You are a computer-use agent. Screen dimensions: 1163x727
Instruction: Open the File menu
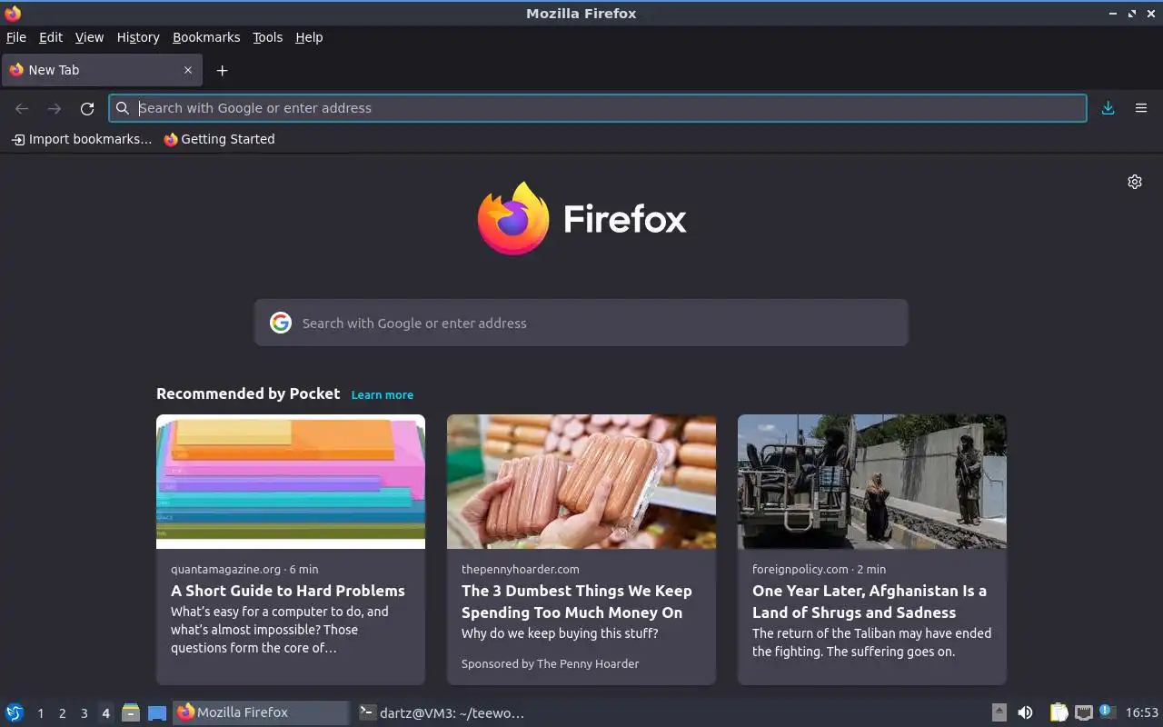tap(16, 37)
